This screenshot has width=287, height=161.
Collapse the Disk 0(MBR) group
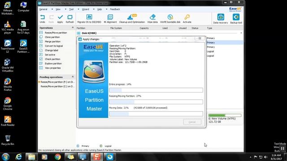coord(241,33)
